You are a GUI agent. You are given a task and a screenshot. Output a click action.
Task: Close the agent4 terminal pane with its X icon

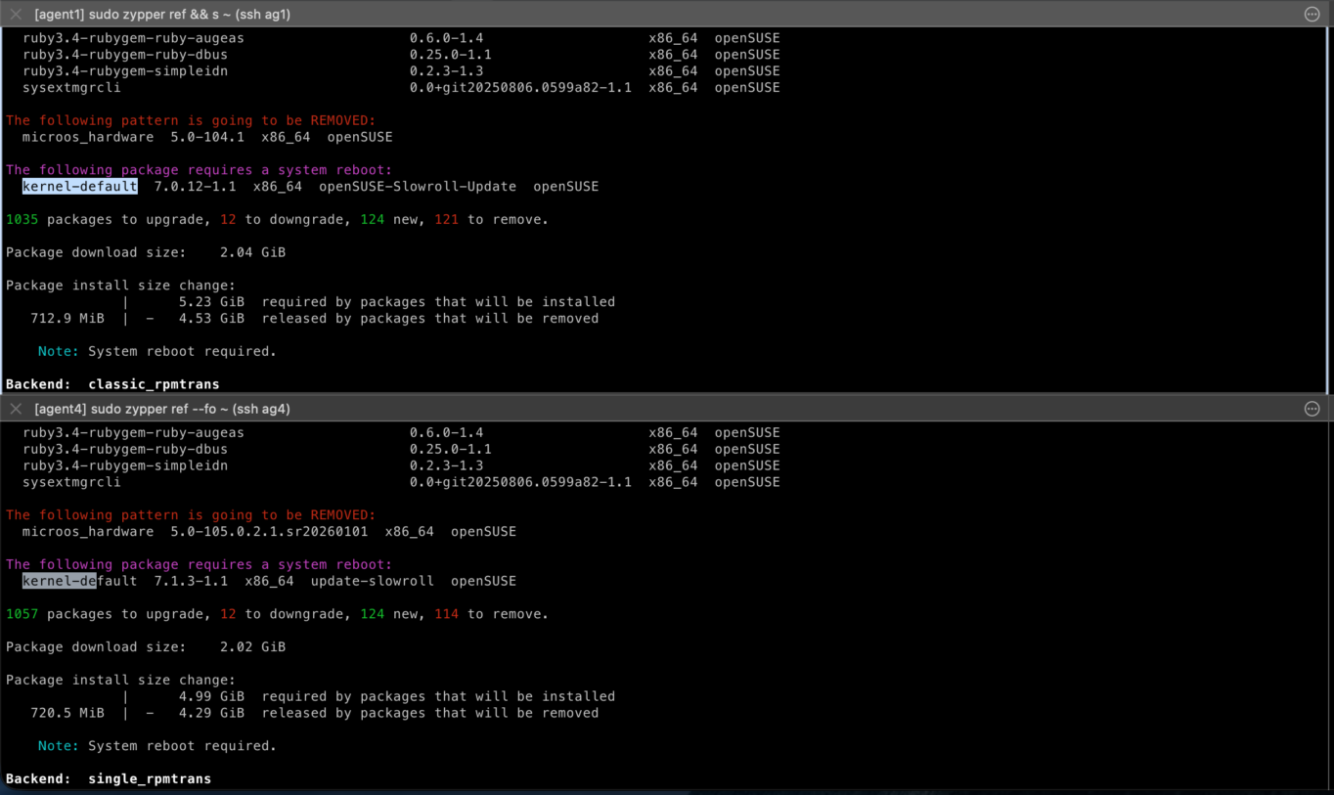16,409
